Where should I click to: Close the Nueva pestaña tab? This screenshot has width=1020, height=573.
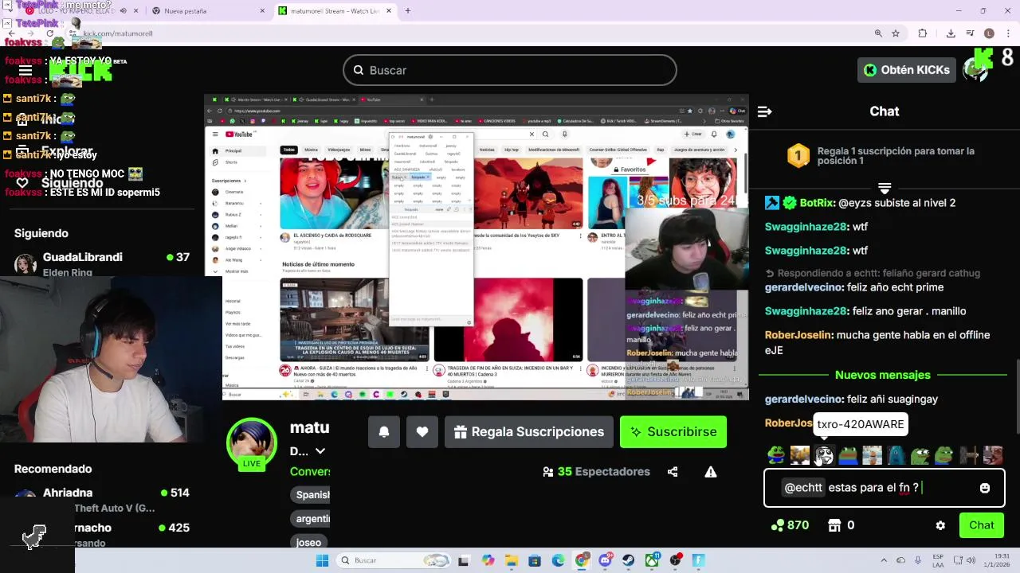(x=262, y=11)
